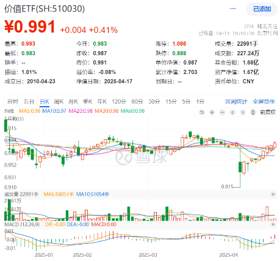Switch to the 120分 interval tab
The height and width of the screenshot is (261, 280).
119,101
